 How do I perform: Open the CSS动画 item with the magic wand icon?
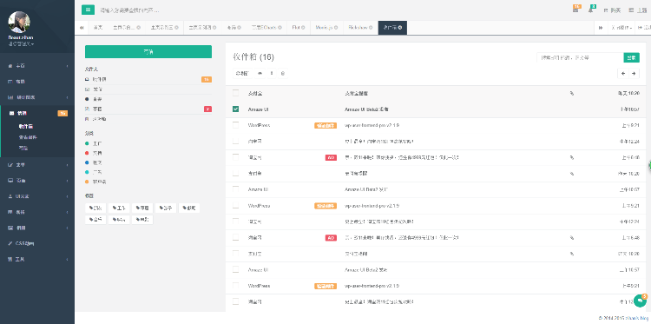(x=37, y=243)
